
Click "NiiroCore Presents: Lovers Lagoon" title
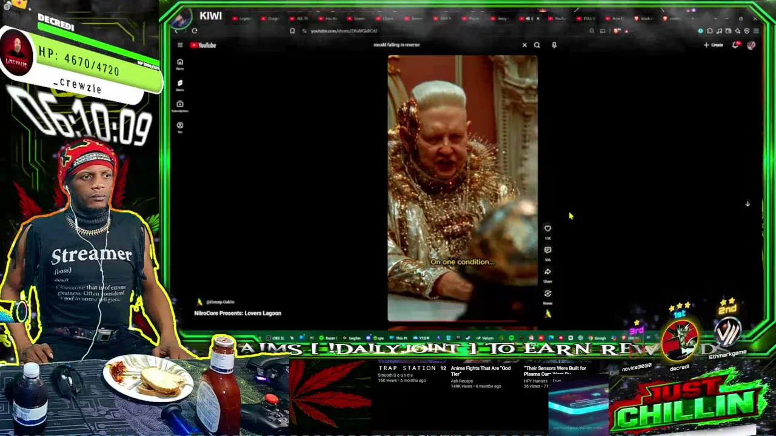click(x=238, y=313)
